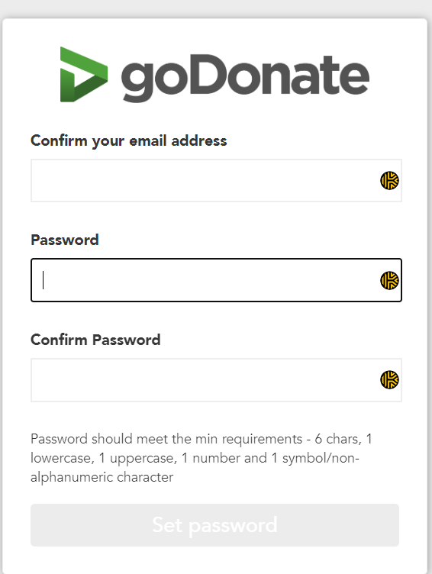Screen dimensions: 432x574
Task: Click the 'Confirm Password' field label
Action: pyautogui.click(x=95, y=340)
